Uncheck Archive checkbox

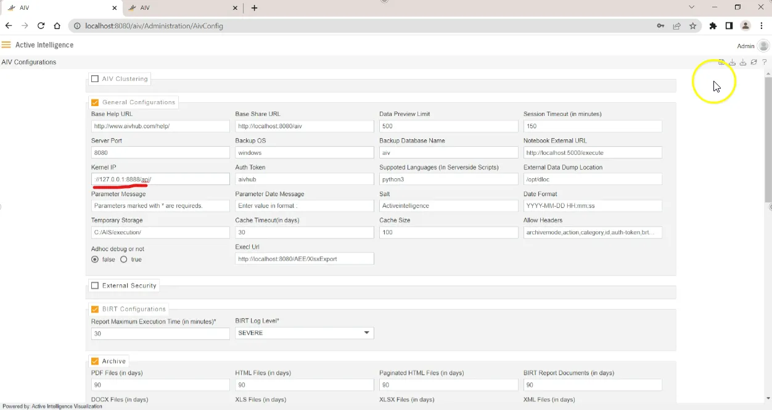[x=95, y=361]
